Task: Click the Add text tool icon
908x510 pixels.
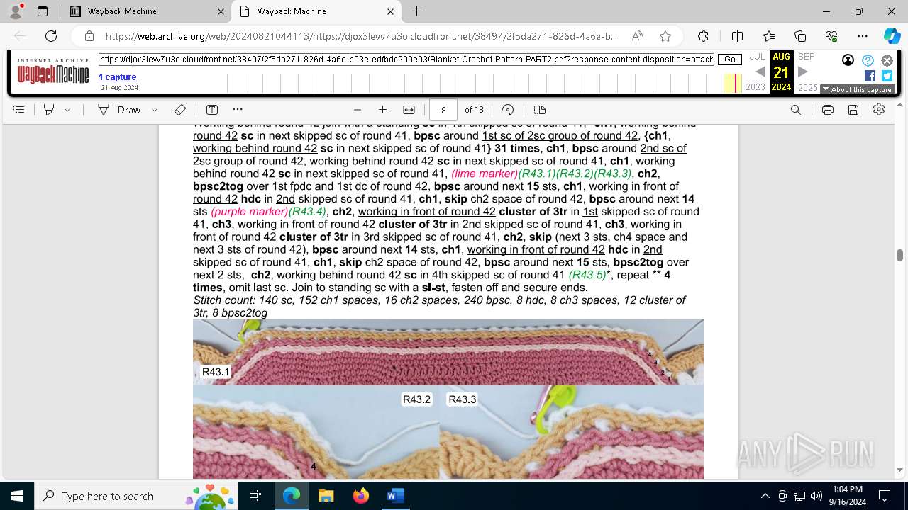Action: (x=212, y=110)
